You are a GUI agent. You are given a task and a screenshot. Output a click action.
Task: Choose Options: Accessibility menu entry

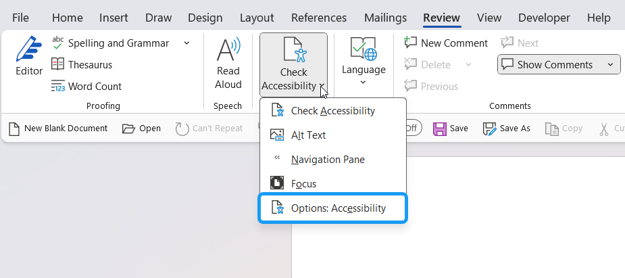click(x=338, y=208)
